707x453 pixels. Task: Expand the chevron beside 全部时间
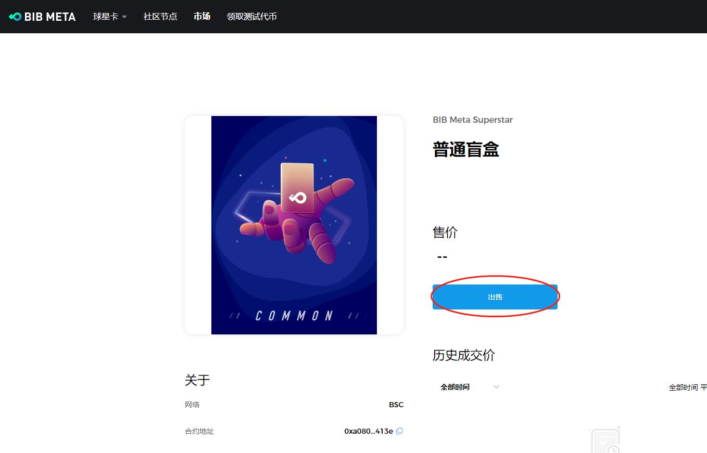pos(496,387)
